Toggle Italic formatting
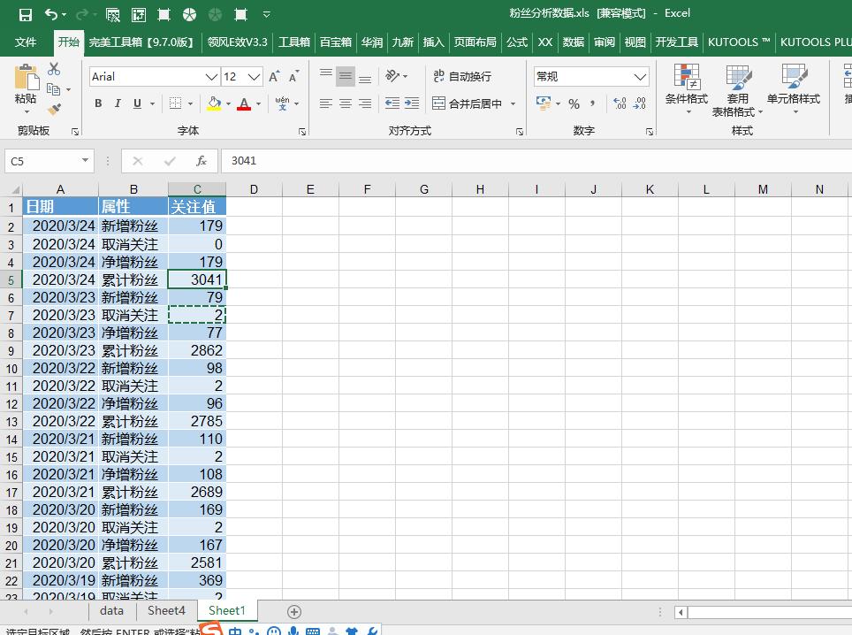The height and width of the screenshot is (635, 852). [x=116, y=103]
